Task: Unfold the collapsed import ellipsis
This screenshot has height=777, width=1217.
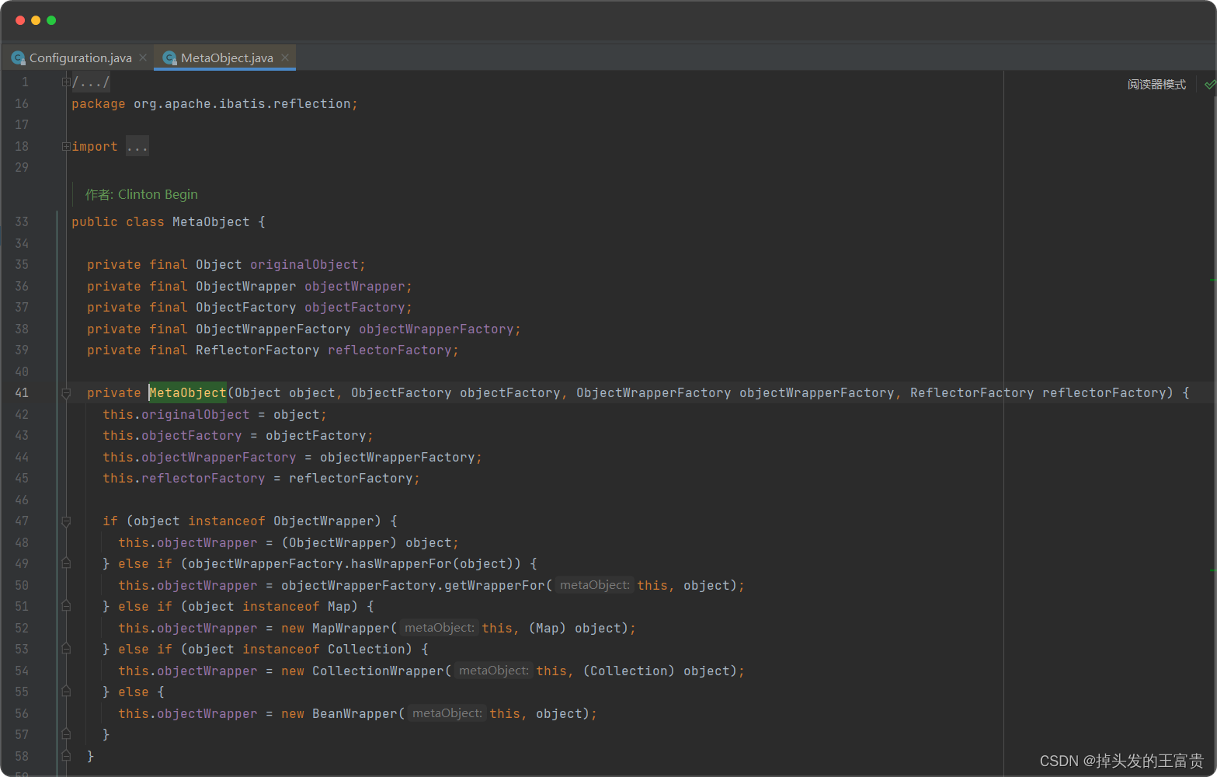Action: pyautogui.click(x=137, y=146)
